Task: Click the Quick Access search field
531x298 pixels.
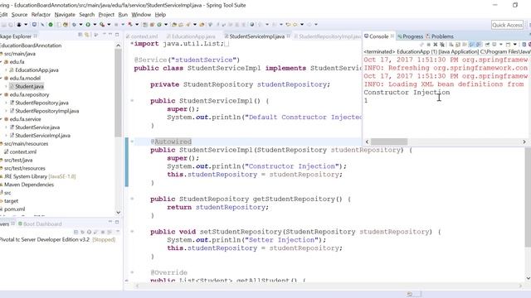Action: 507,25
